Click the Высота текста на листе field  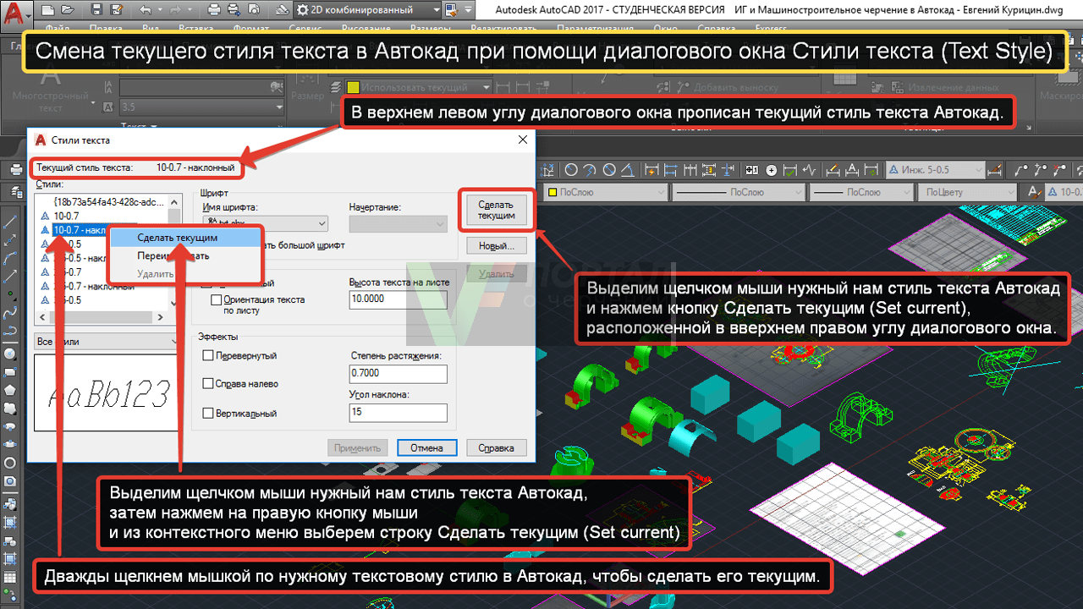[398, 299]
